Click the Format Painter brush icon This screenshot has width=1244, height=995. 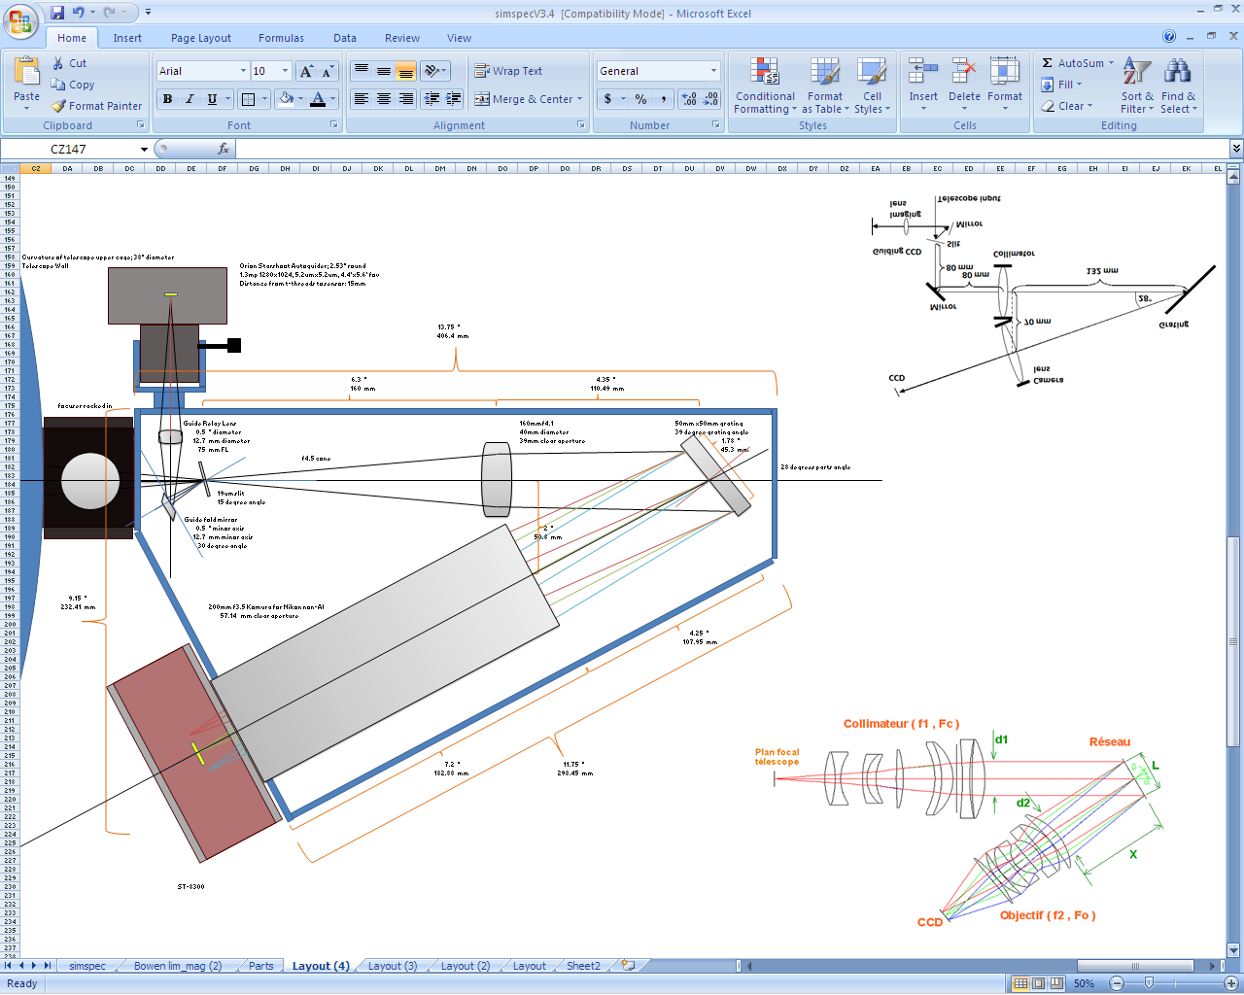click(x=59, y=106)
